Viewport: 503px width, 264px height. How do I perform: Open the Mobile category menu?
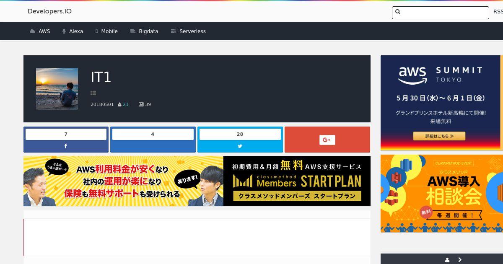[x=106, y=31]
